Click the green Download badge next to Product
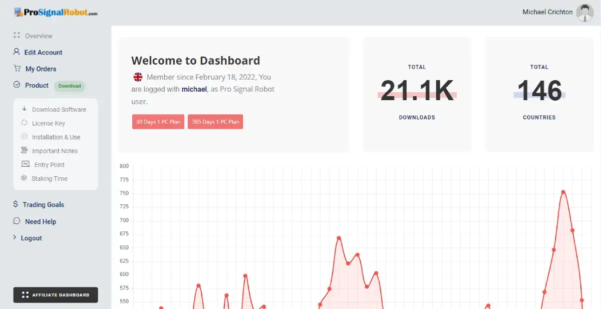Image resolution: width=601 pixels, height=309 pixels. tap(70, 86)
